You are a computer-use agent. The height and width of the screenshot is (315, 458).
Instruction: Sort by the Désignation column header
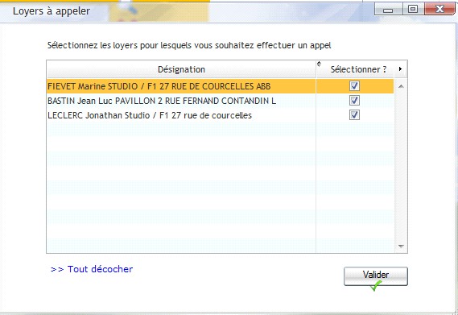pyautogui.click(x=181, y=69)
